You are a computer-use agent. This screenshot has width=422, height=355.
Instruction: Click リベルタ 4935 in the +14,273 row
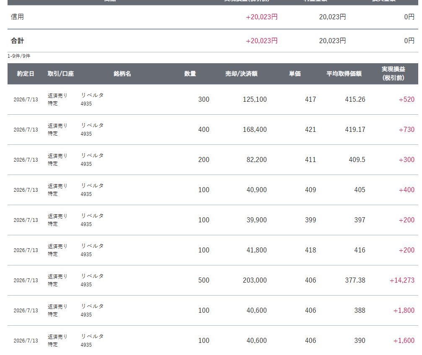92,280
